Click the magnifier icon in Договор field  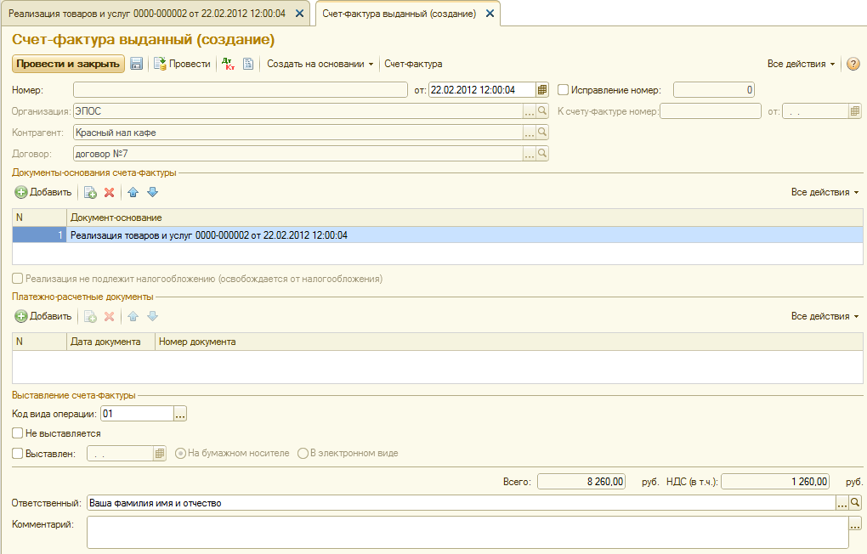point(542,154)
